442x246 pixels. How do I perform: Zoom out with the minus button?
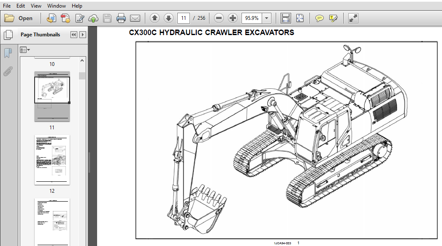pyautogui.click(x=219, y=18)
